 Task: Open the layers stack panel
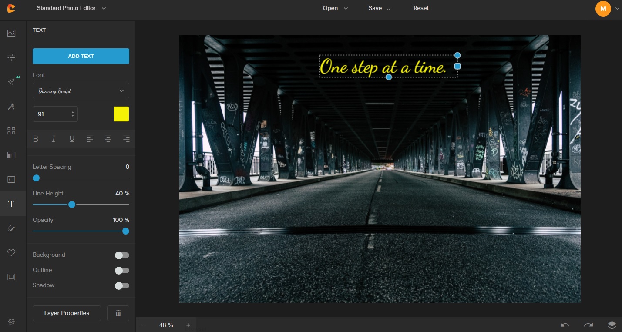pos(612,325)
